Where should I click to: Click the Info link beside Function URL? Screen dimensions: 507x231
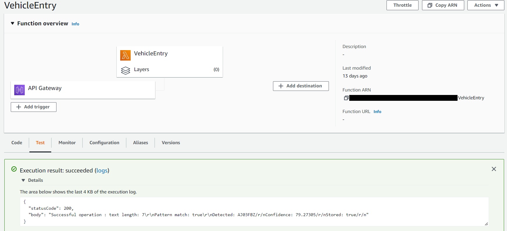(x=377, y=112)
